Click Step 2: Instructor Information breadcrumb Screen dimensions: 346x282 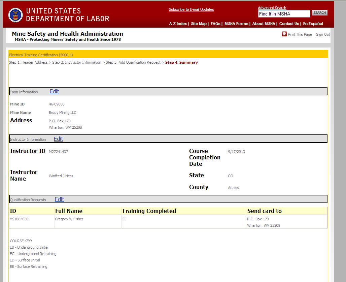point(76,62)
